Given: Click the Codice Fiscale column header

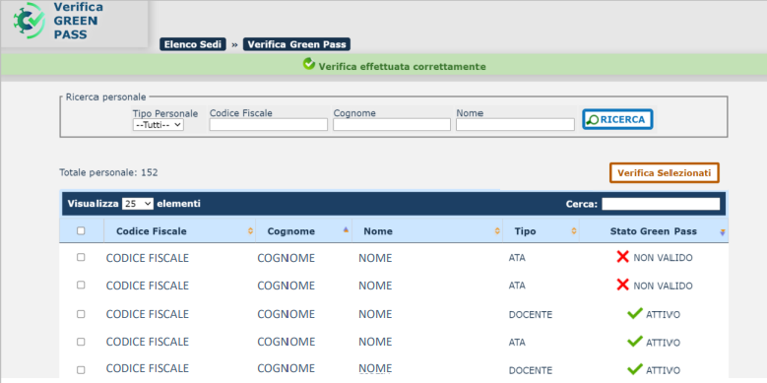Looking at the screenshot, I should tap(179, 231).
